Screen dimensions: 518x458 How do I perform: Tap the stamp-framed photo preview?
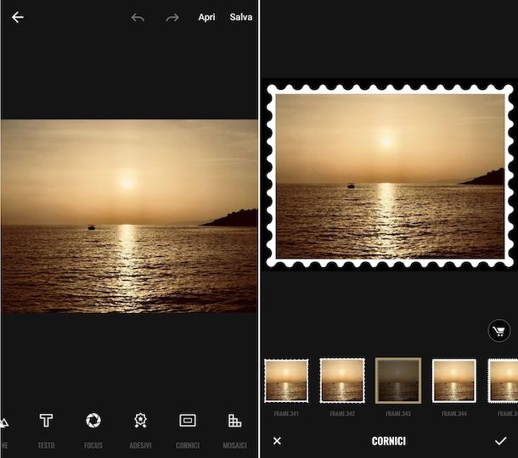tap(390, 176)
